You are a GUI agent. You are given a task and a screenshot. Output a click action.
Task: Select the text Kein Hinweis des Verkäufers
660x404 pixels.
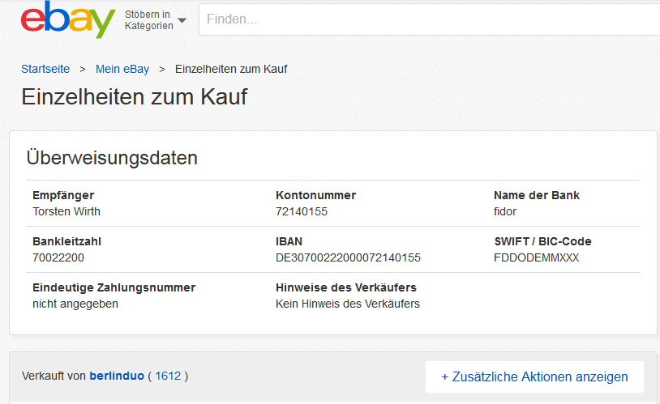(348, 304)
